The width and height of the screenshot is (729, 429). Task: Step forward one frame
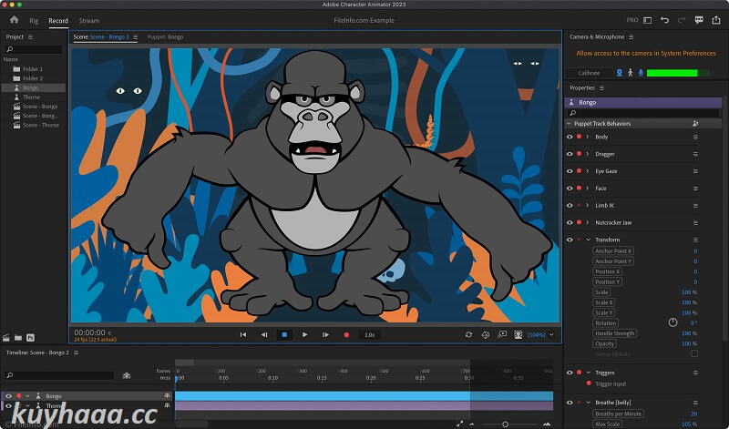(325, 334)
